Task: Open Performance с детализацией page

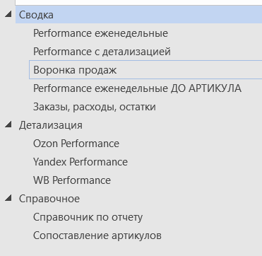Action: pyautogui.click(x=102, y=52)
